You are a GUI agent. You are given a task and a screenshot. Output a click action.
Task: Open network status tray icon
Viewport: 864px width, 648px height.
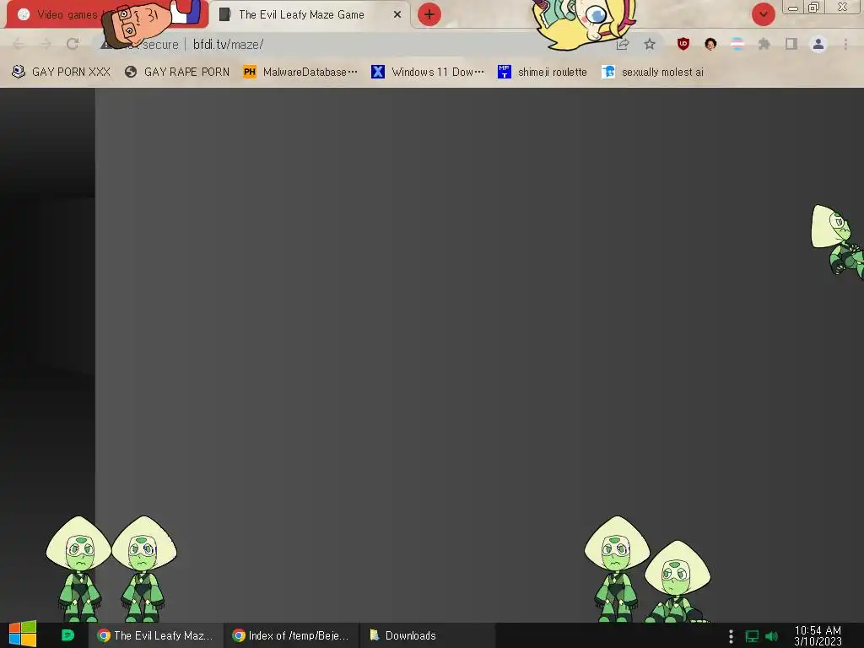click(752, 636)
